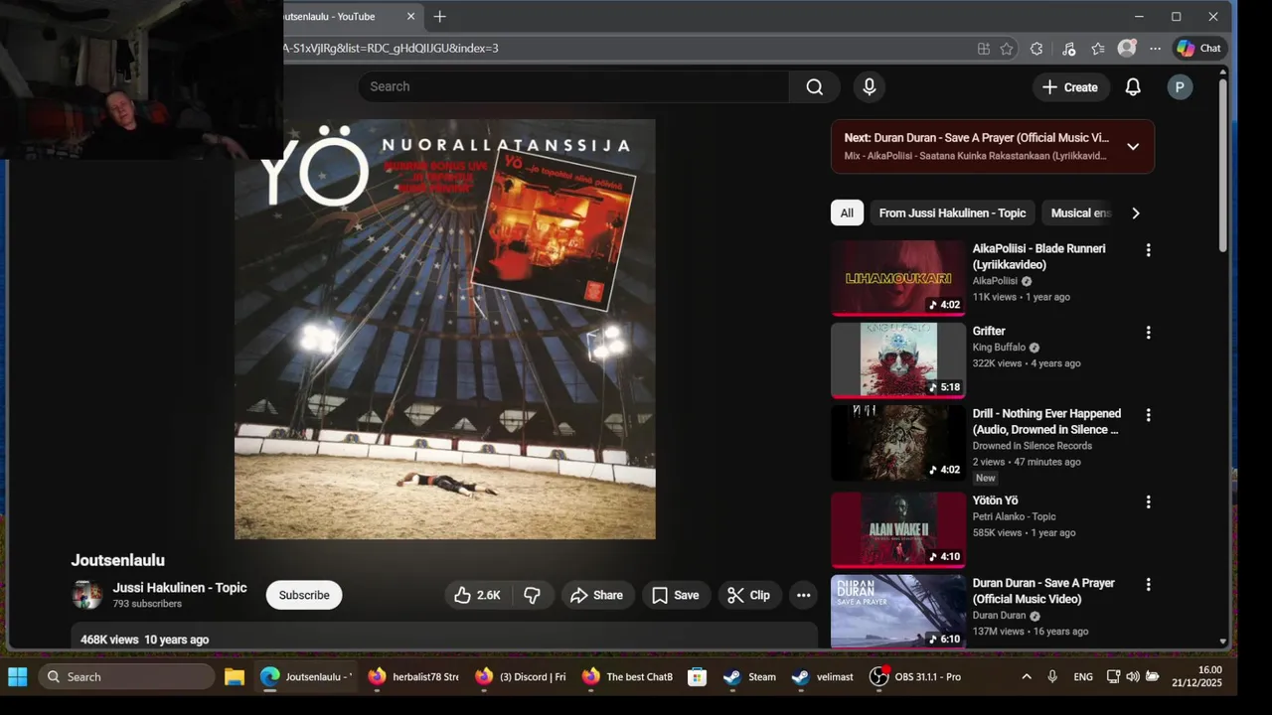The image size is (1272, 715).
Task: Show hidden system tray icons chevron
Action: pos(1027,677)
